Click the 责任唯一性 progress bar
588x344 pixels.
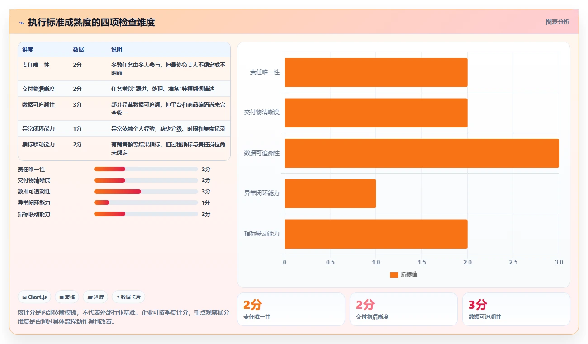[146, 169]
